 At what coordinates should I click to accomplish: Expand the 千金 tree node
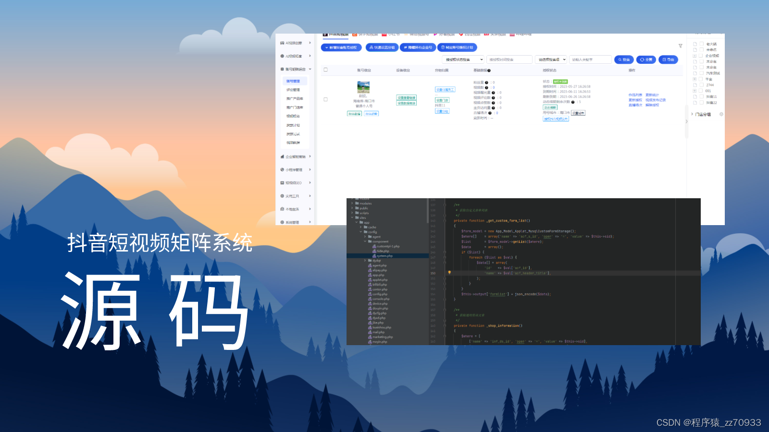point(695,79)
